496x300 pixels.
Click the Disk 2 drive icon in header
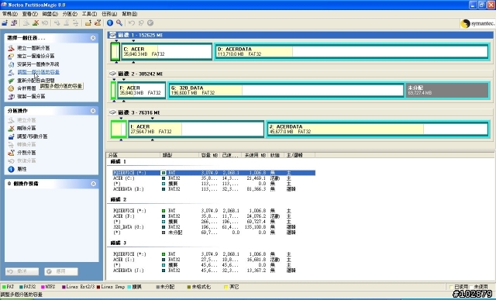[x=112, y=74]
